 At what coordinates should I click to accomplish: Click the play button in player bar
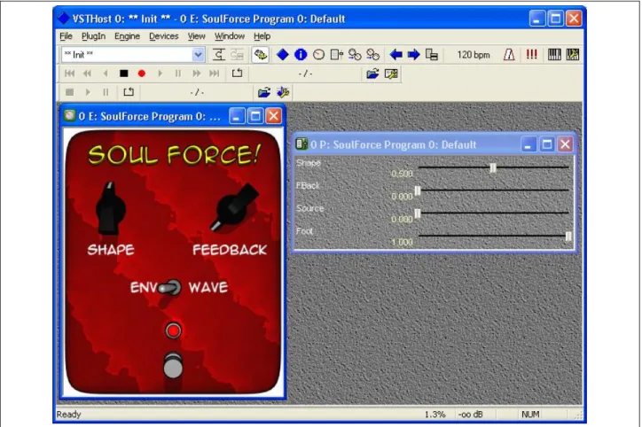click(160, 74)
